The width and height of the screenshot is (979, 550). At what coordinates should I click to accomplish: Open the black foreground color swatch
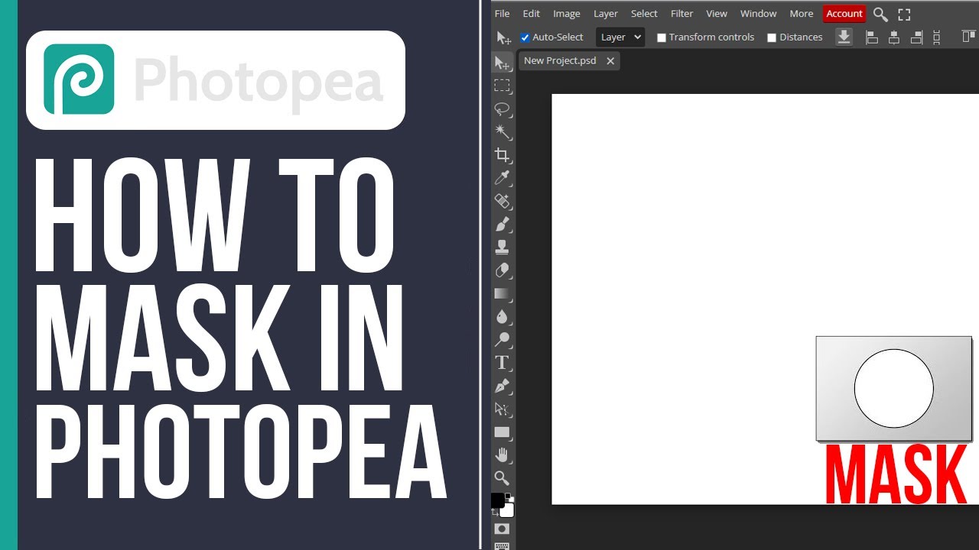497,500
